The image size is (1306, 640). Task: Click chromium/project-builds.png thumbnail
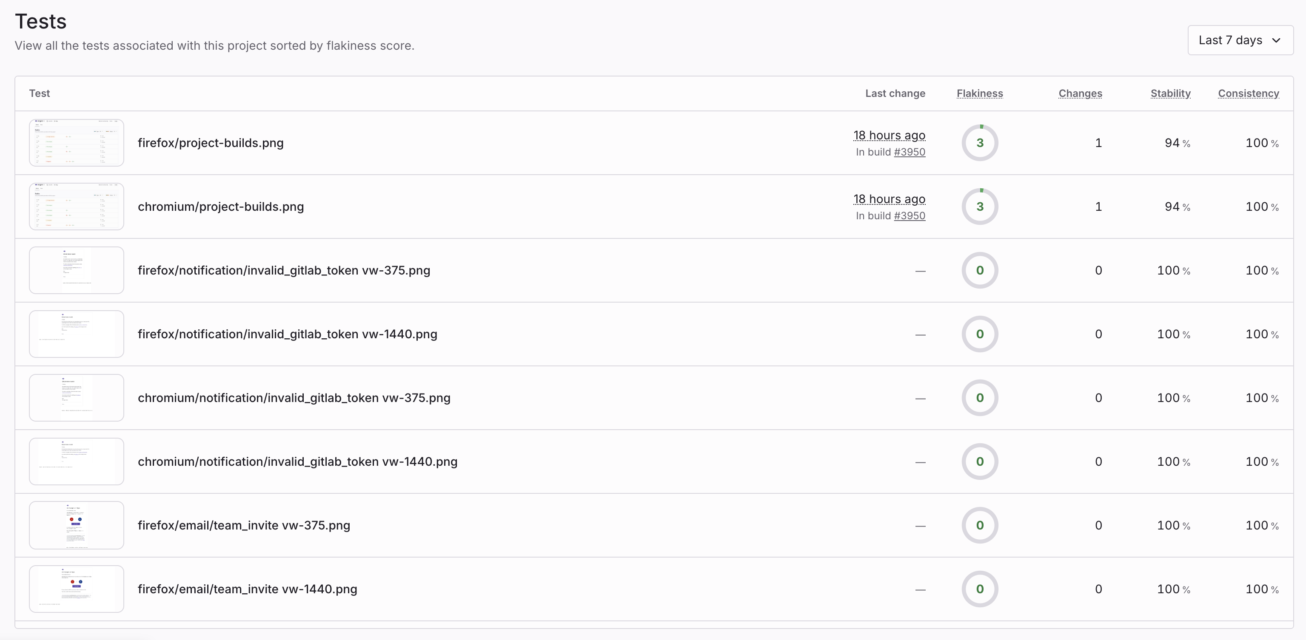click(x=77, y=207)
